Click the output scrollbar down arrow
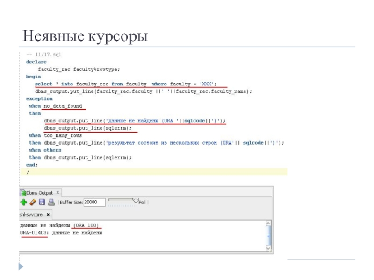This screenshot has width=374, height=280. (268, 248)
